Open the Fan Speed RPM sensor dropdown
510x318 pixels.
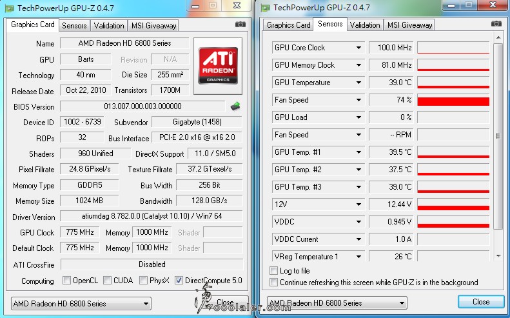click(358, 135)
